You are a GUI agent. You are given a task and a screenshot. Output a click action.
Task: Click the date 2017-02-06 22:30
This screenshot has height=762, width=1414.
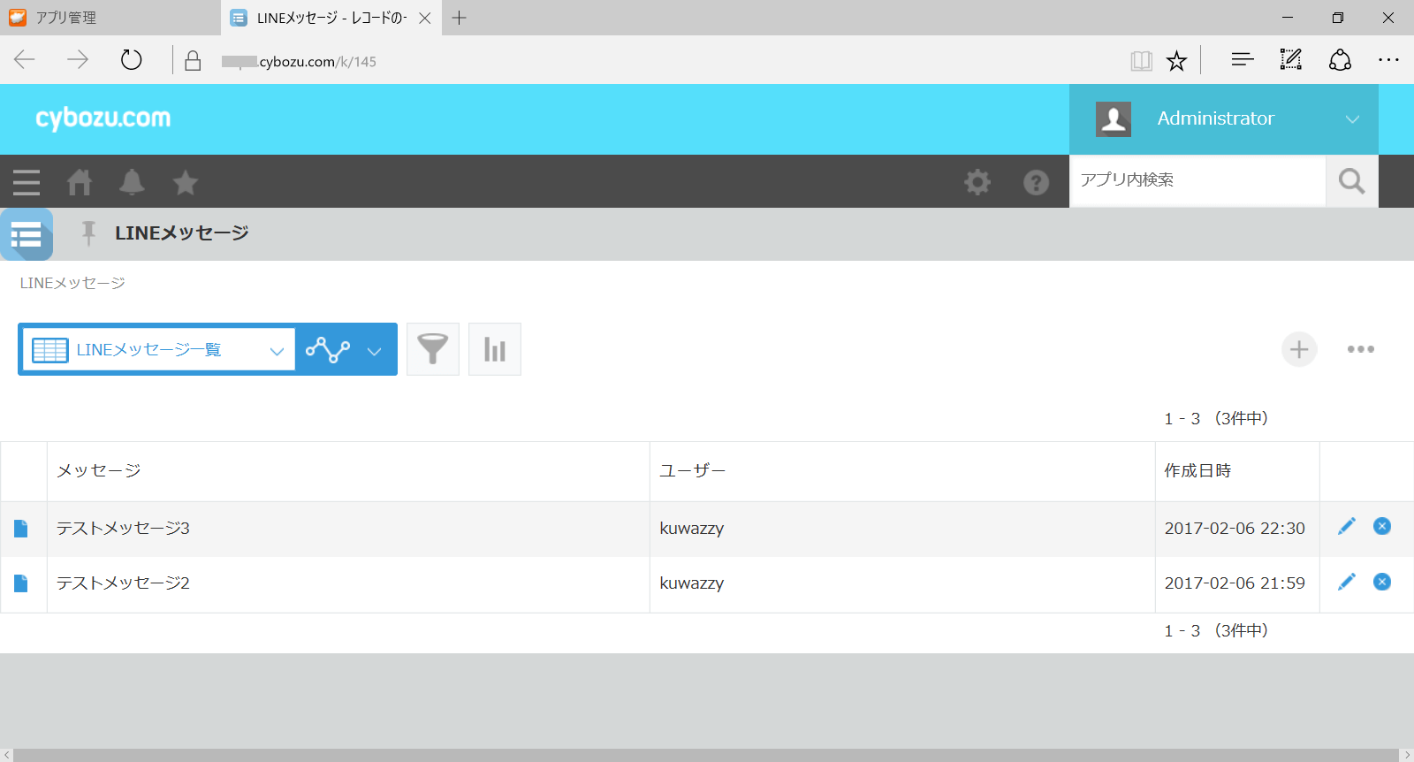click(1235, 529)
